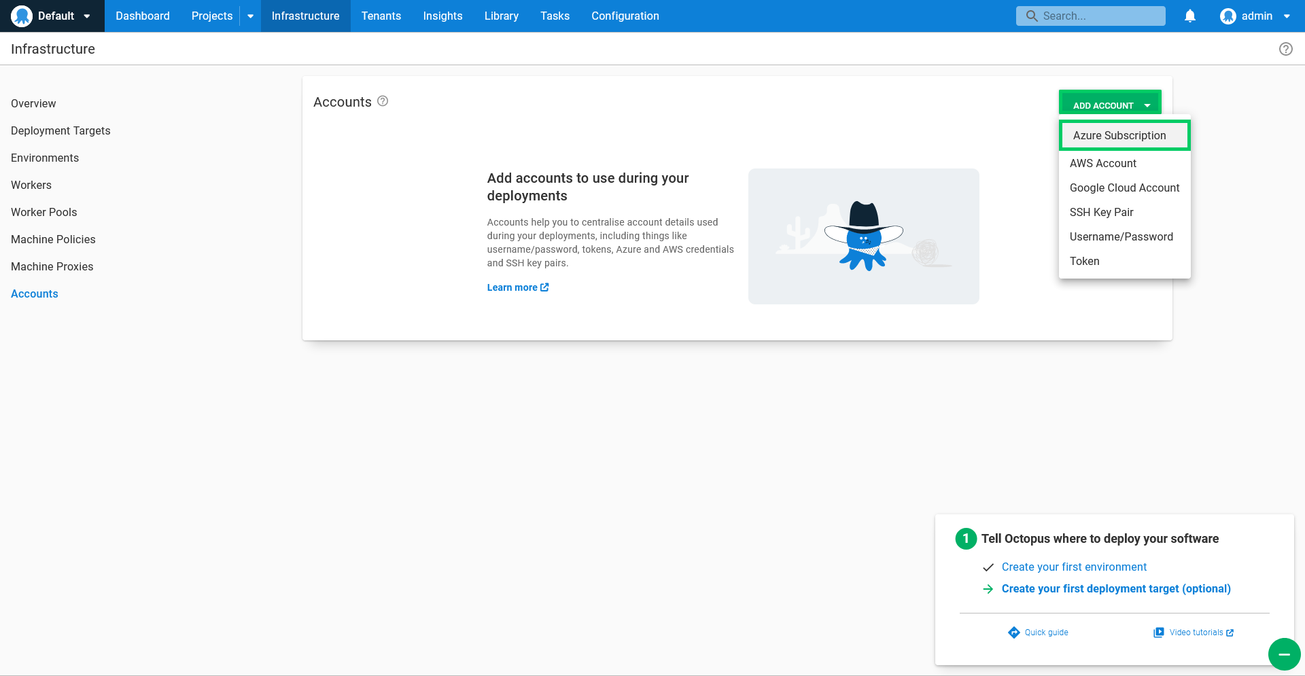Open the Quick guide link
Viewport: 1305px width, 676px height.
[1046, 633]
